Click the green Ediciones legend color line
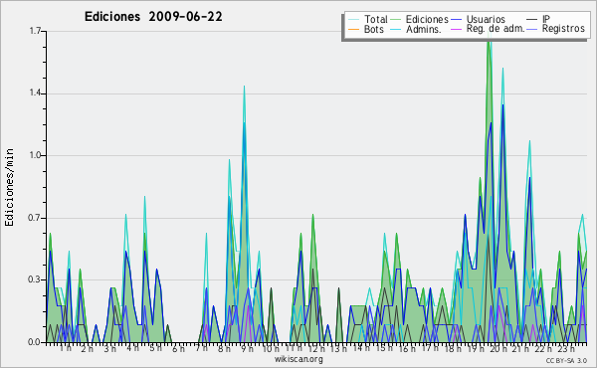Screen dimensions: 597x368 [396, 19]
